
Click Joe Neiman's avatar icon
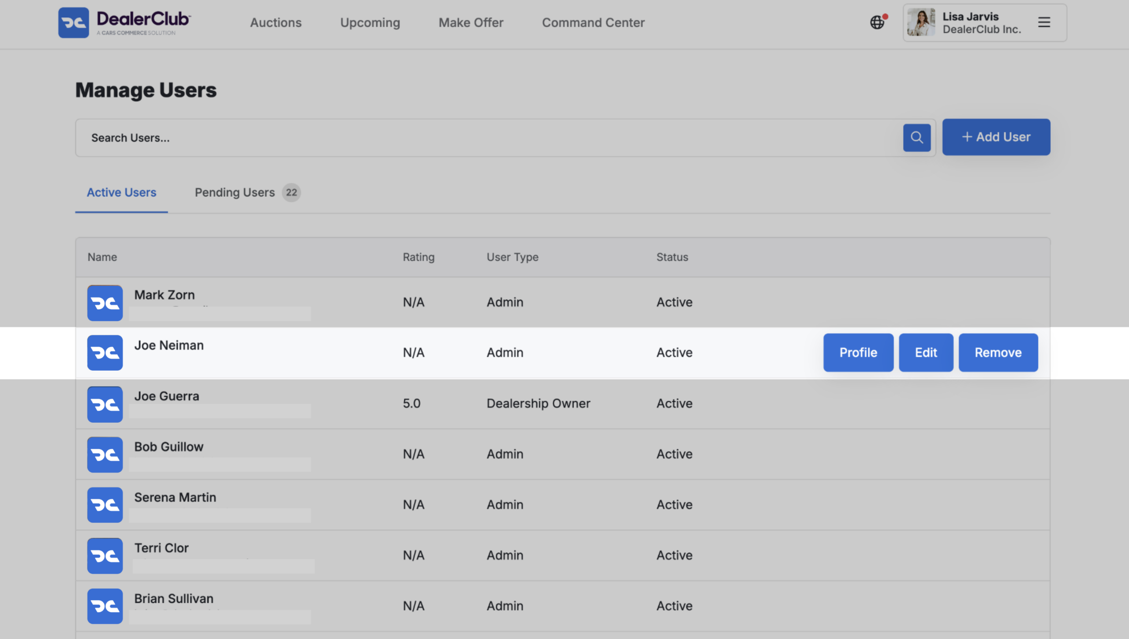105,353
